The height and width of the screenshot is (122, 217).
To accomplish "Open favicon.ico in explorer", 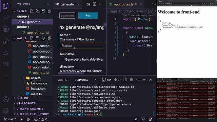I will click(x=39, y=83).
